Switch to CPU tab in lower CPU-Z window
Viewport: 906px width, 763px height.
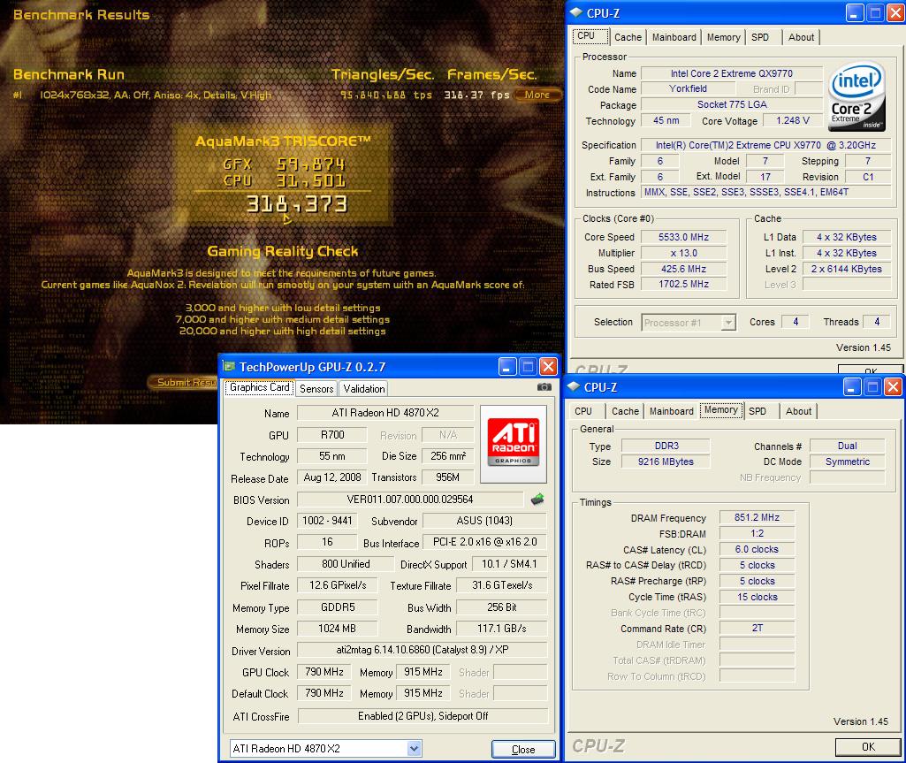[583, 411]
